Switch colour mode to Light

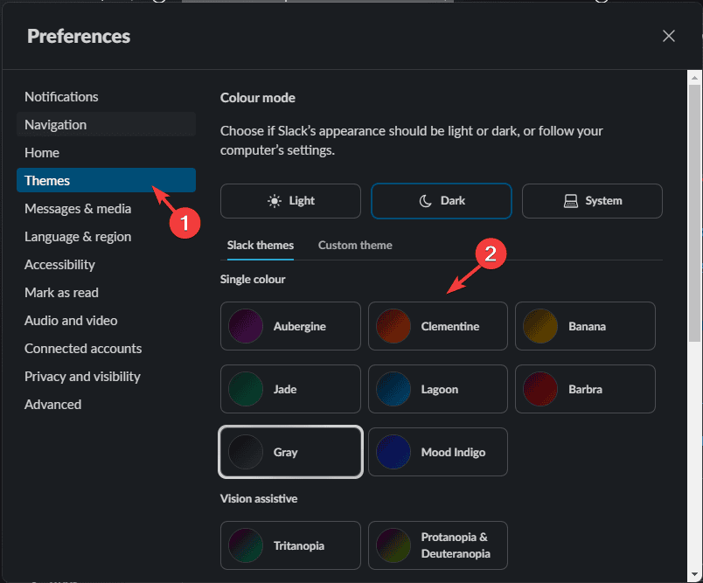(290, 200)
